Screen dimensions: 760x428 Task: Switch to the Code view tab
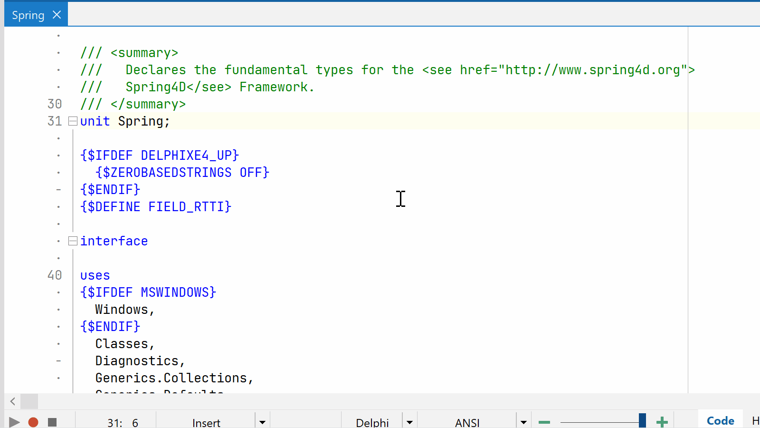[720, 421]
